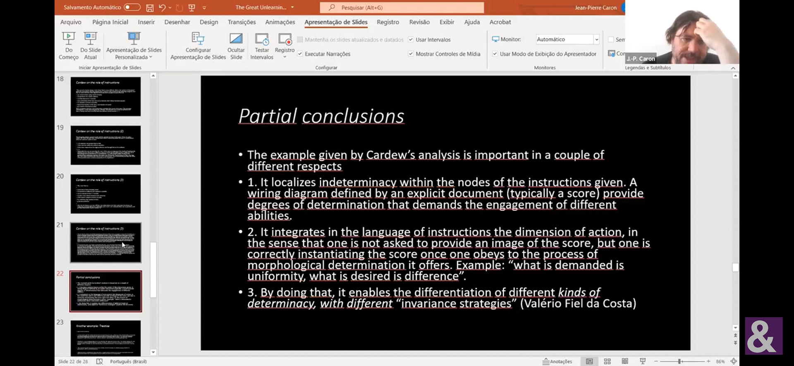794x366 pixels.
Task: Open Apresentação de Slides Personalizada dropdown
Action: [134, 46]
